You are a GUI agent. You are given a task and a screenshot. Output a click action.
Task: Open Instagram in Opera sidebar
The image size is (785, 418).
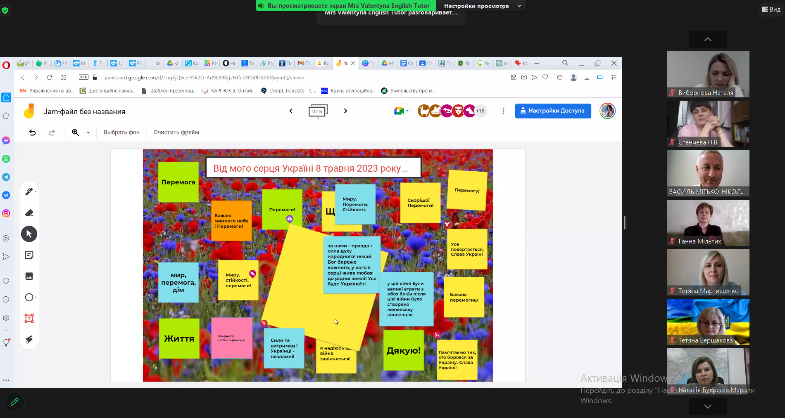point(6,213)
